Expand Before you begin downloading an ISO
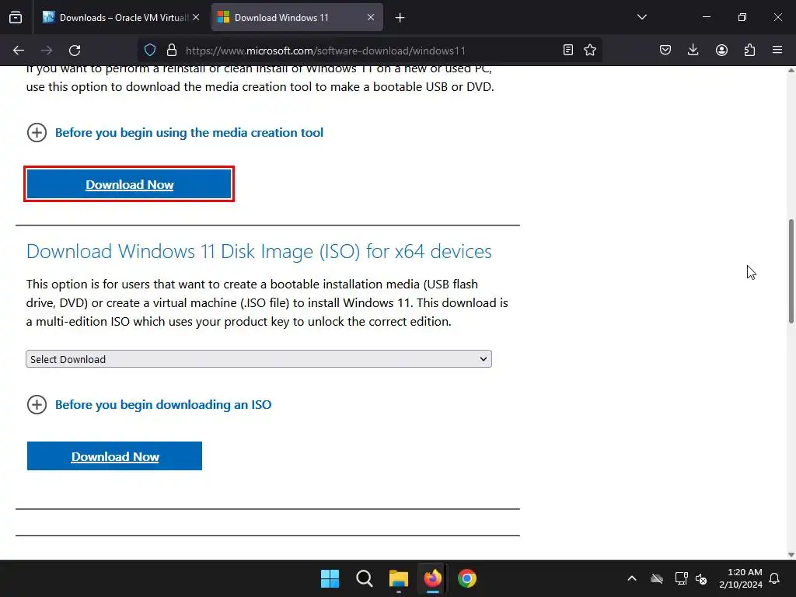Screen dimensions: 796x597 pyautogui.click(x=37, y=404)
